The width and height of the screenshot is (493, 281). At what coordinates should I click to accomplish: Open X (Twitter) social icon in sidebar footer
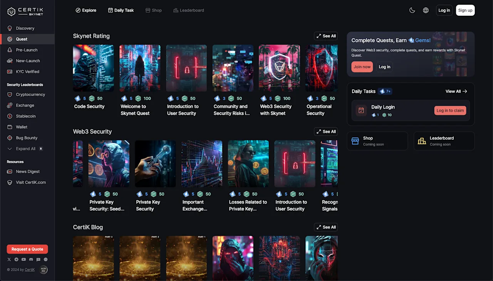(9, 260)
